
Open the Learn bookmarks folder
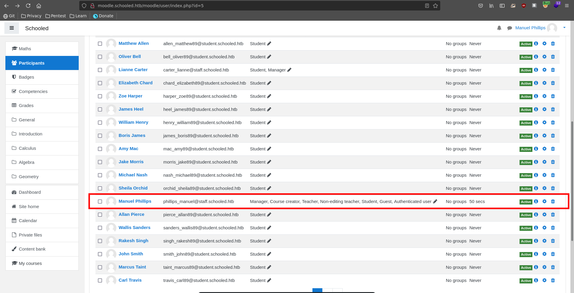point(78,16)
